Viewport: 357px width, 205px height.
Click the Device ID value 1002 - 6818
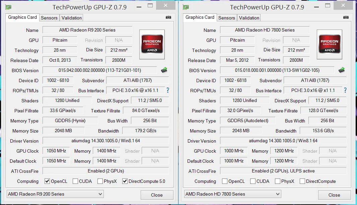tap(235, 80)
